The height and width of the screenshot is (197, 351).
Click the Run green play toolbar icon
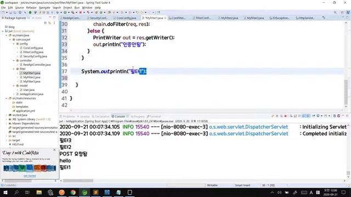pyautogui.click(x=65, y=13)
